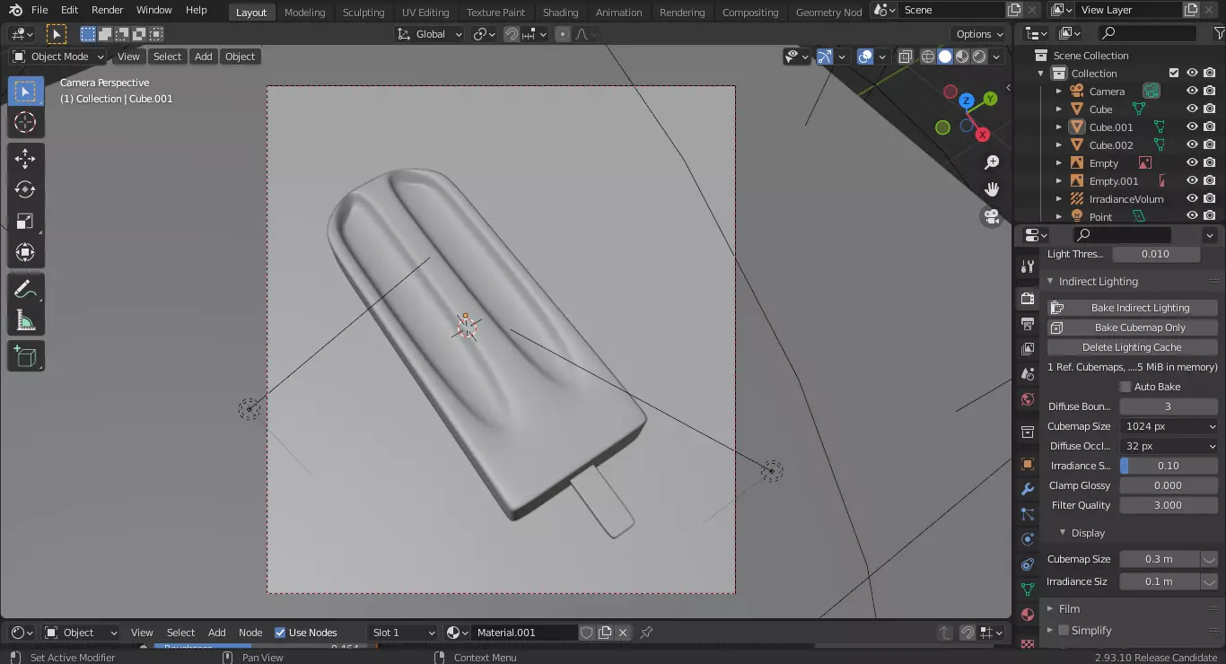Select the Measure tool
1226x664 pixels.
point(26,320)
